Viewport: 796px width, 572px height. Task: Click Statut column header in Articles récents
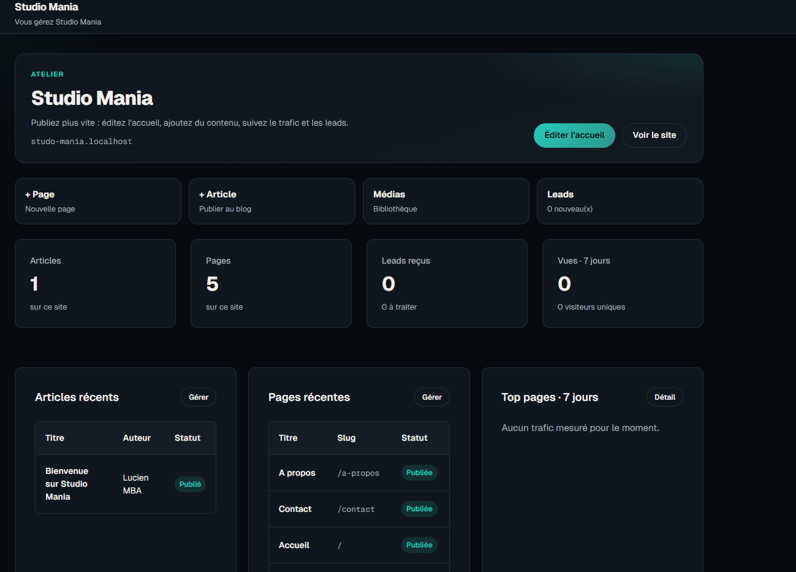[x=188, y=438]
